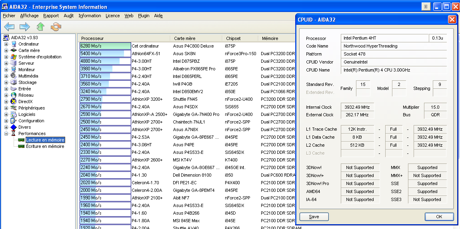Click the green 6280 Mo/s result bar
This screenshot has width=460, height=229.
coord(105,46)
